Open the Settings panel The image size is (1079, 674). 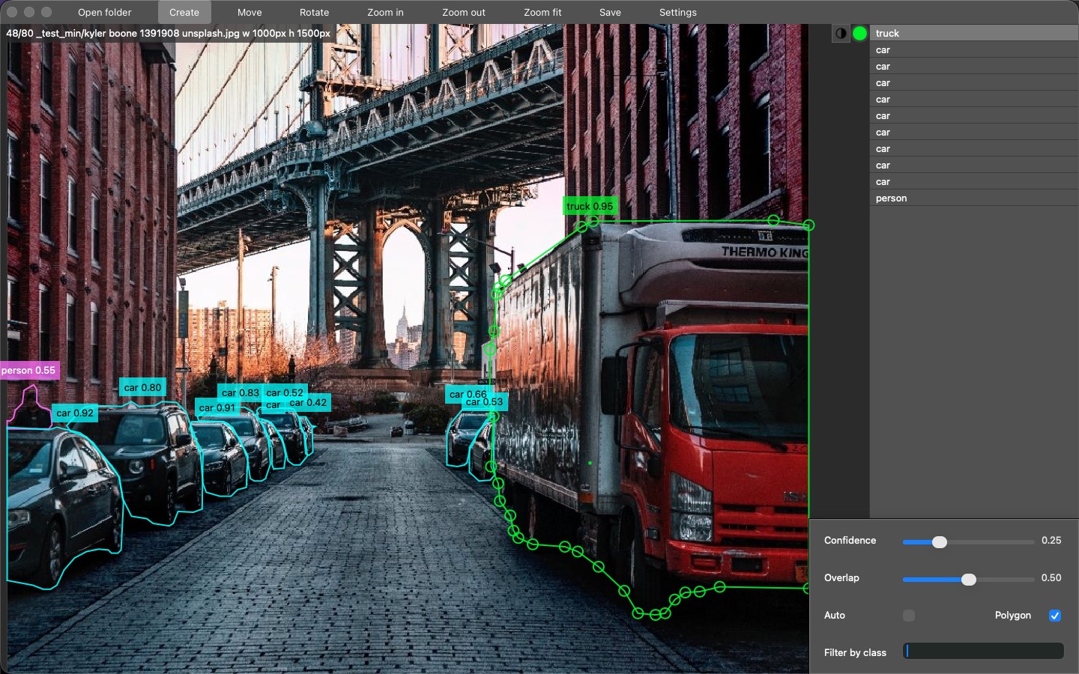click(677, 12)
